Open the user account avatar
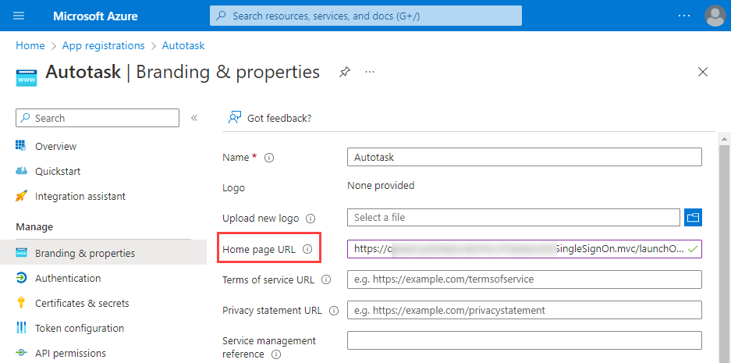731x363 pixels. pyautogui.click(x=715, y=16)
